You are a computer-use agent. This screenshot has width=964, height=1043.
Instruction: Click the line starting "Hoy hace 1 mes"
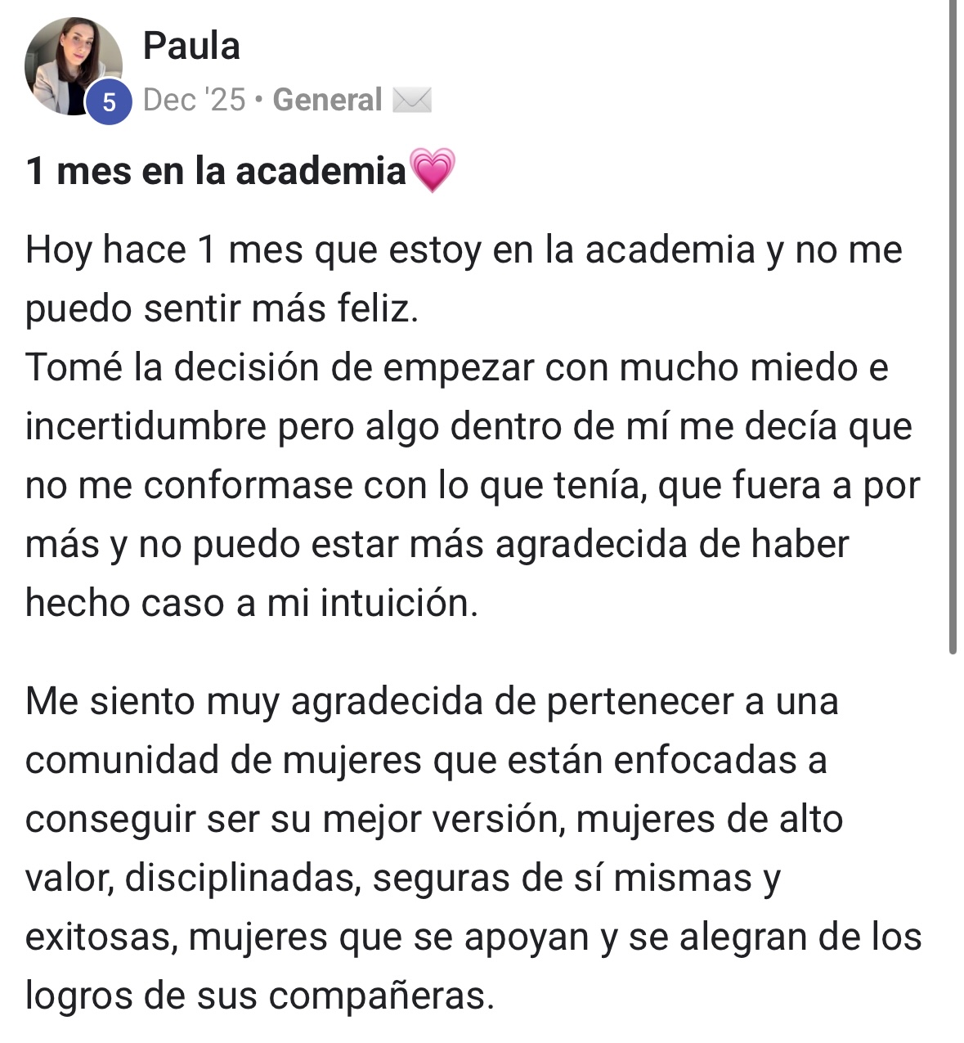(x=464, y=250)
